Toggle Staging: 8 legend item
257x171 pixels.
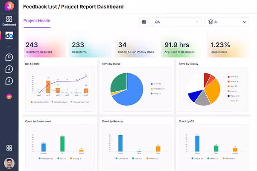(76, 159)
